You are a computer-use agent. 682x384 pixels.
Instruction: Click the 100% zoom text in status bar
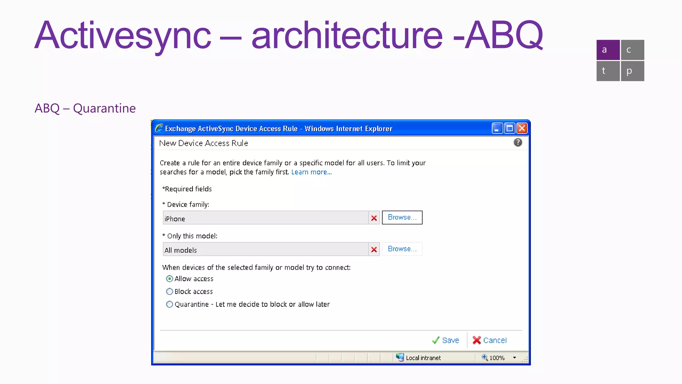497,358
